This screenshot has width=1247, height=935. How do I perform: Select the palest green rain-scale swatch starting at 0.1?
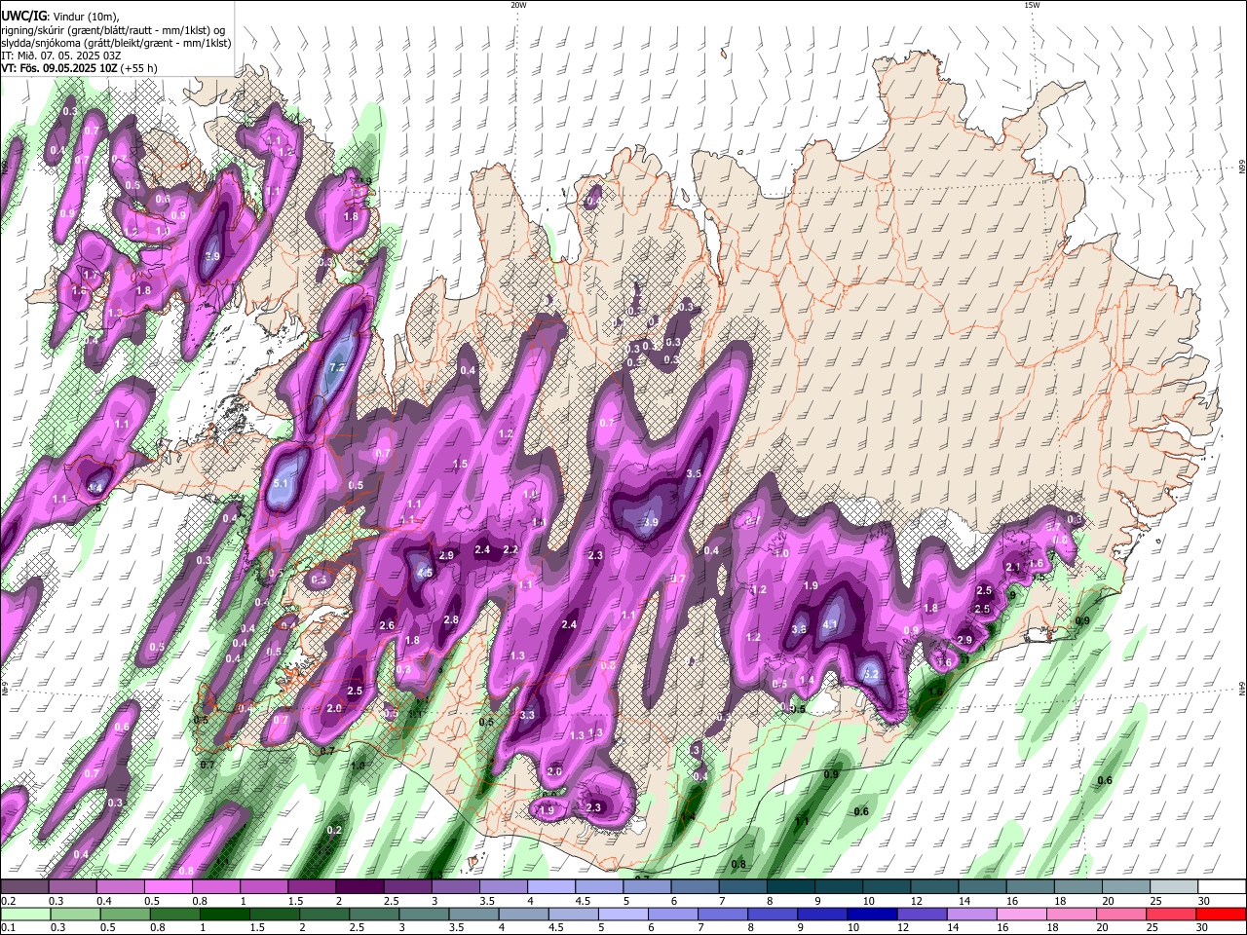[x=24, y=914]
